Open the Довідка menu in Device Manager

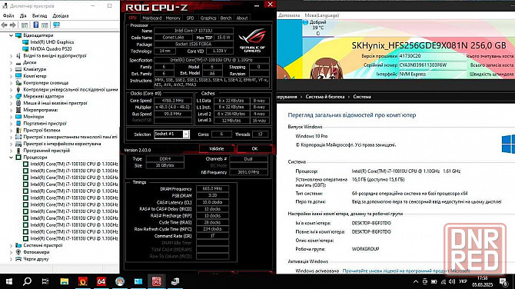tap(61, 15)
